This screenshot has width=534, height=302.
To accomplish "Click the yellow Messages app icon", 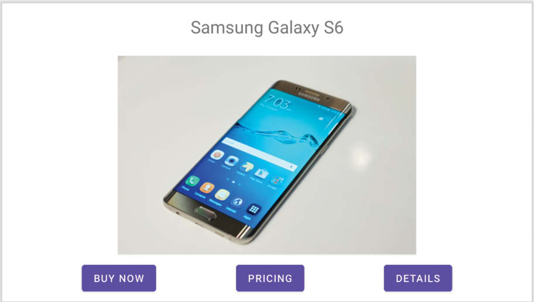I will coord(222,194).
